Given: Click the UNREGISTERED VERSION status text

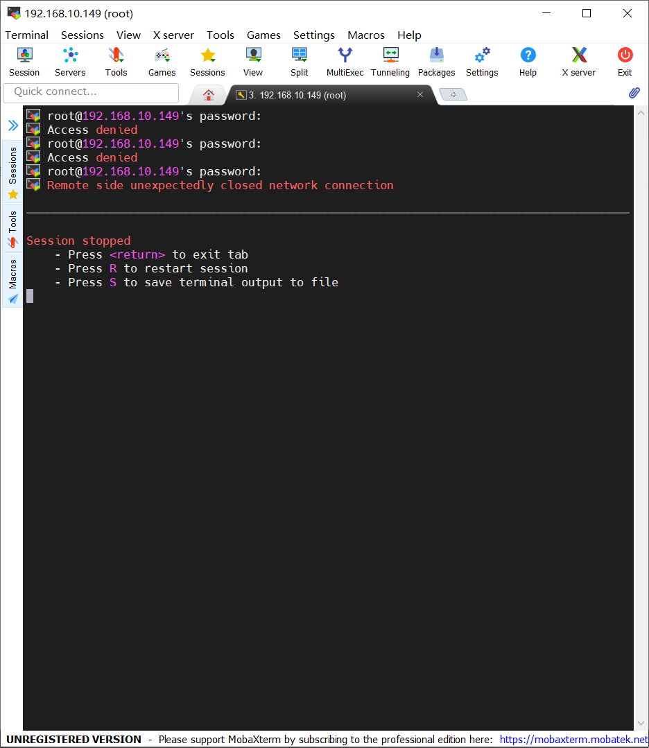Looking at the screenshot, I should 73,740.
